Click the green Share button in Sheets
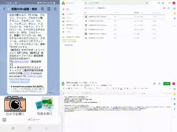Screen dimensions: 177x132 point(167,84)
